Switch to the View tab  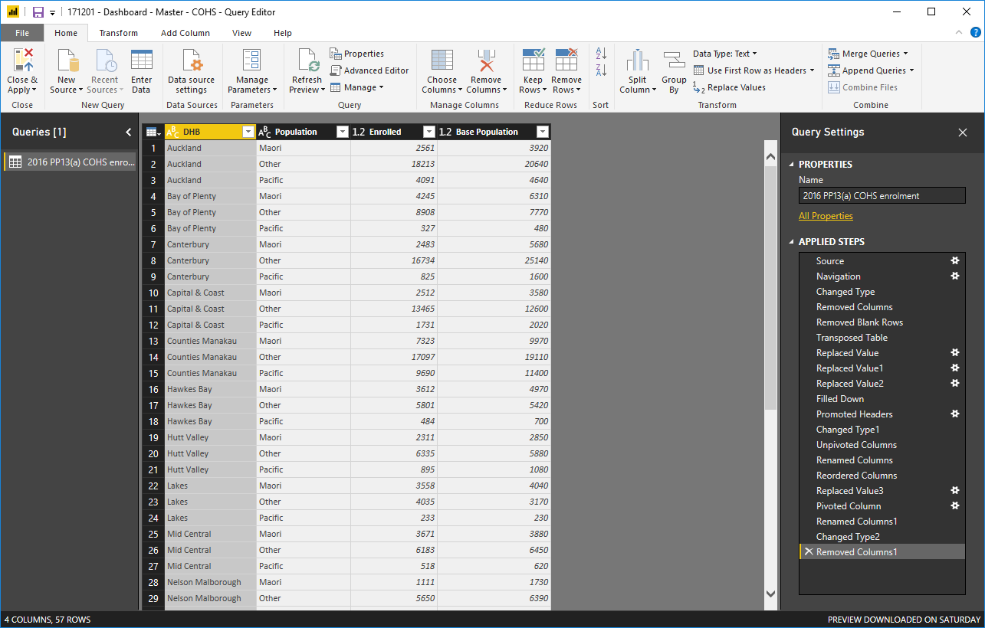(x=242, y=33)
